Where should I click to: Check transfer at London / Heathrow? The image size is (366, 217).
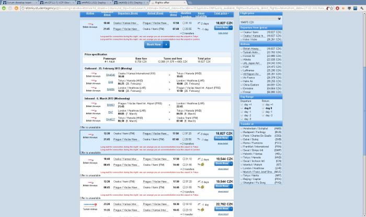coord(242,168)
